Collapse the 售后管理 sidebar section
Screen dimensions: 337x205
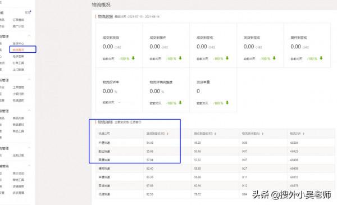29,80
